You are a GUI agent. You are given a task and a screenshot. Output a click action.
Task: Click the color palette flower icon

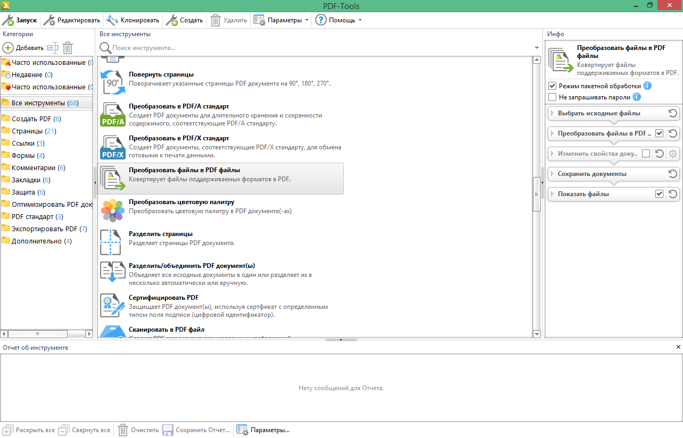click(x=112, y=210)
